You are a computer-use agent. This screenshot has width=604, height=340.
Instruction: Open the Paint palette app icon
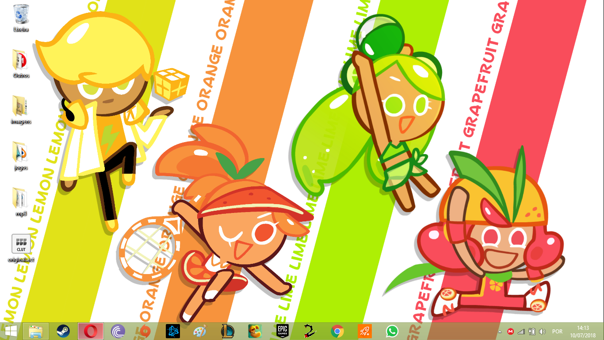coord(200,331)
